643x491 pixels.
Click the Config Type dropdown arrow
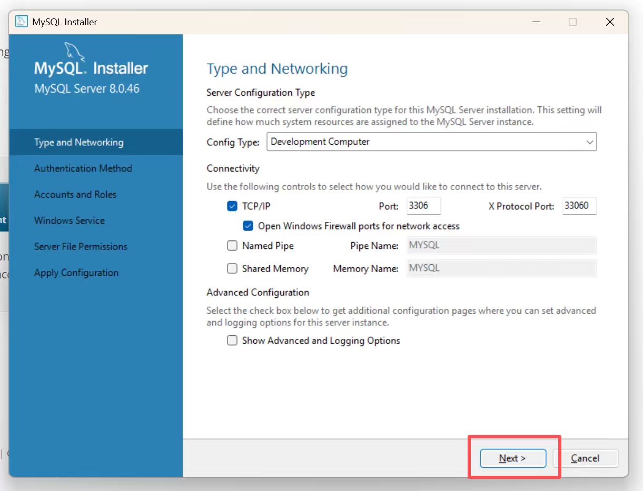(589, 142)
